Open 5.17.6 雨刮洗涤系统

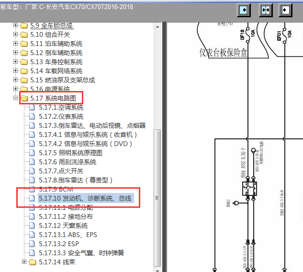click(x=67, y=162)
